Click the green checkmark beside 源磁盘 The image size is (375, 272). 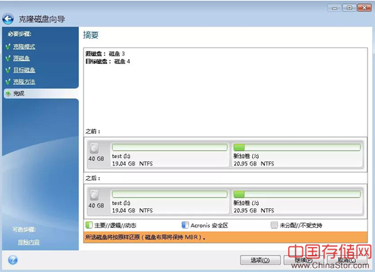[8, 58]
